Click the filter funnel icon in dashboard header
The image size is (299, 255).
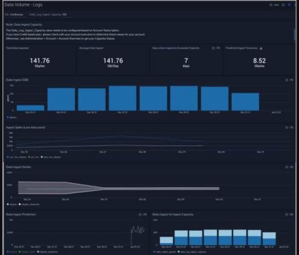[289, 5]
